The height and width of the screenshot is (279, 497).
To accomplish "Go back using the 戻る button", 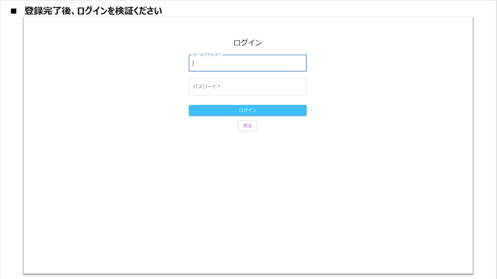I will click(x=247, y=126).
